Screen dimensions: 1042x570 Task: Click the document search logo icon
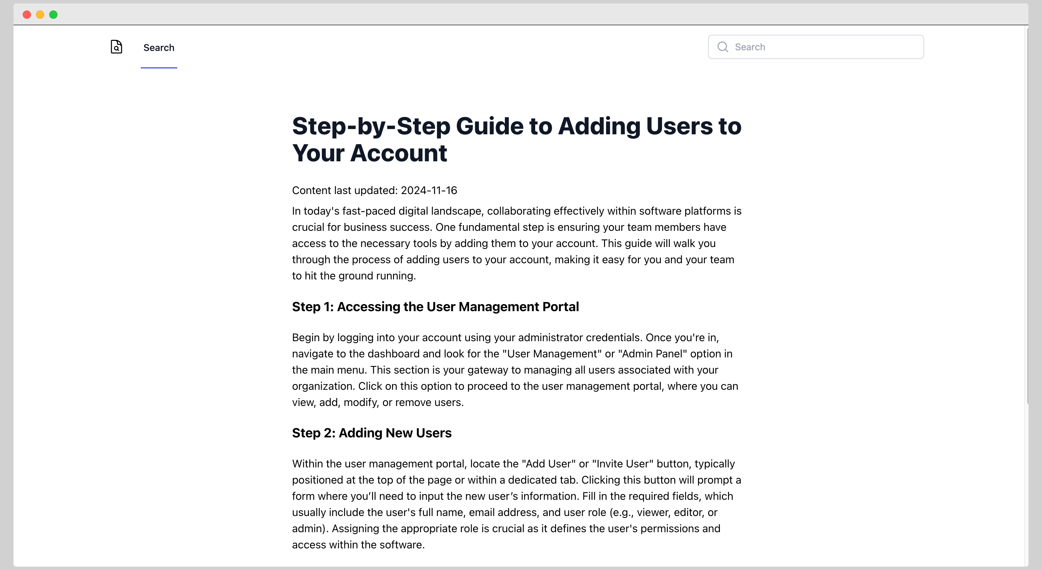116,47
